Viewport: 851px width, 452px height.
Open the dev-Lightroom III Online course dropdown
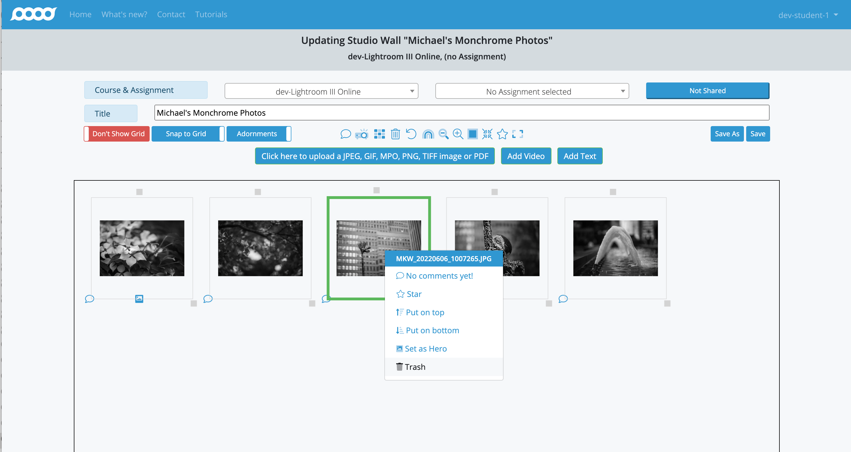coord(321,91)
